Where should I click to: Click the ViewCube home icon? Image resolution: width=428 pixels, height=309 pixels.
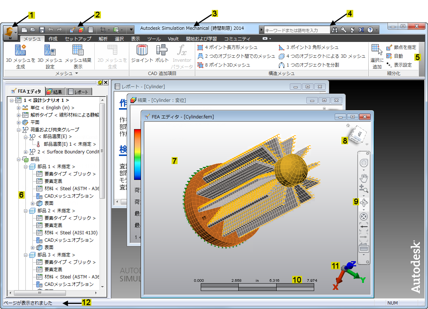[348, 125]
